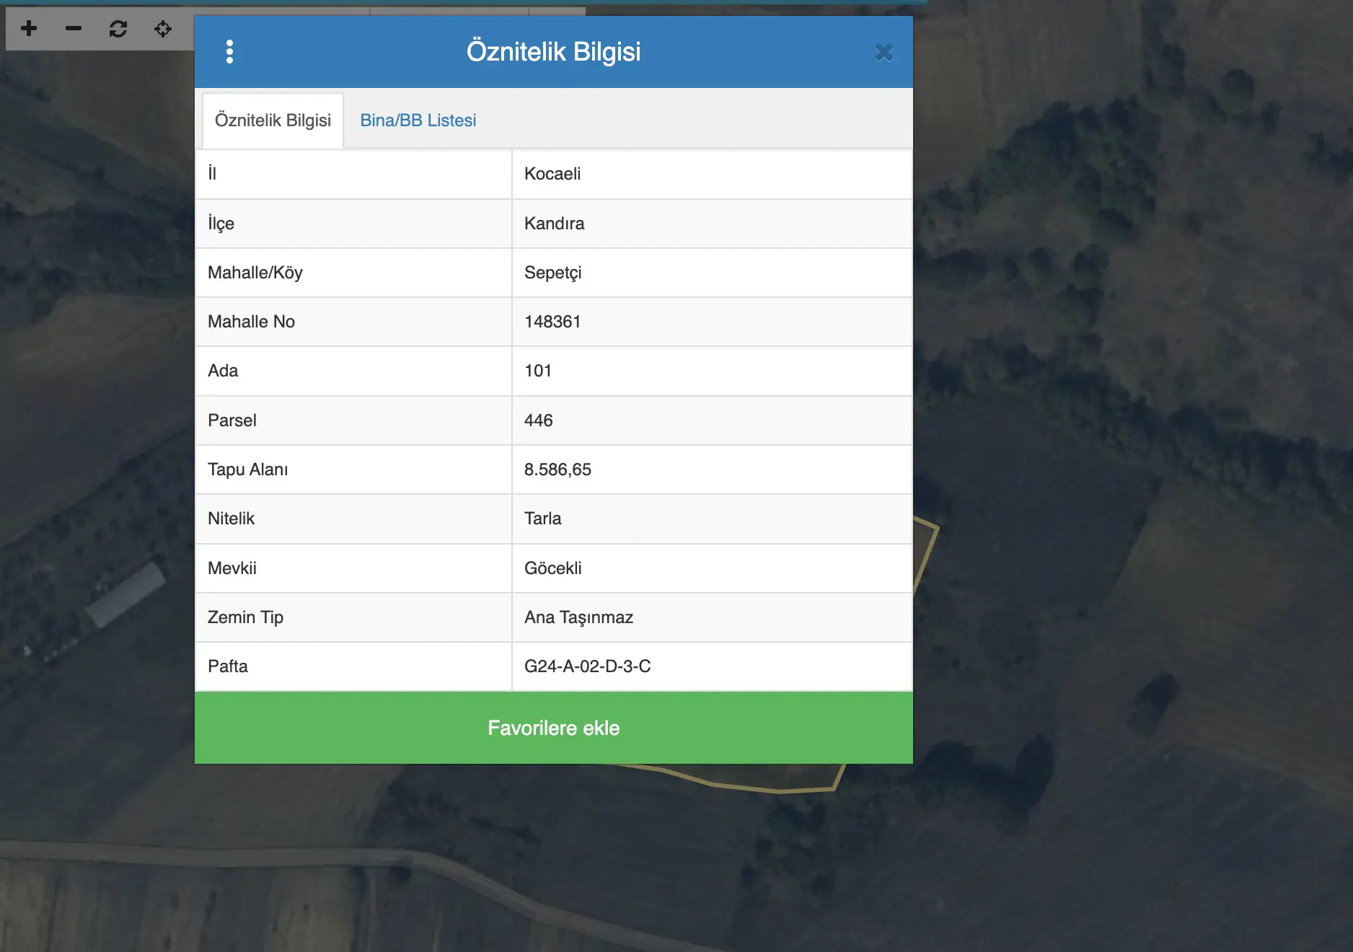Click the İl row label
Screen dimensions: 1353x952
[x=212, y=173]
